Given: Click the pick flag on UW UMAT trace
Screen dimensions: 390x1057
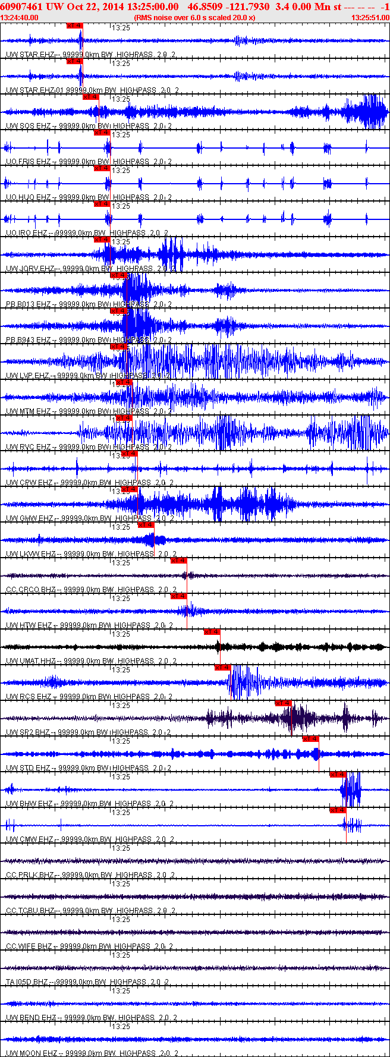Looking at the screenshot, I should 212,632.
